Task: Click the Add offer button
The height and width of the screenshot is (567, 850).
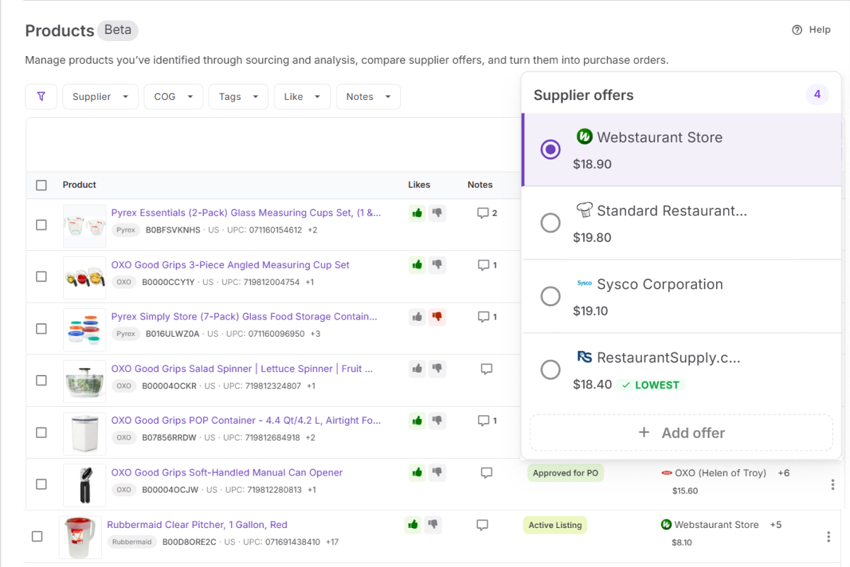Action: 681,432
